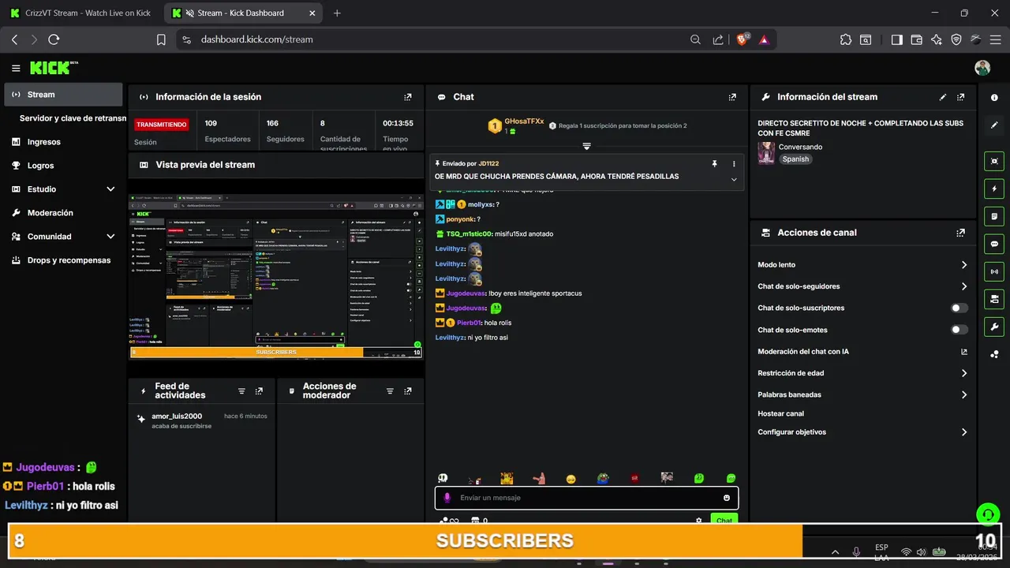Pop out the Chat panel
The height and width of the screenshot is (568, 1010).
coord(732,97)
